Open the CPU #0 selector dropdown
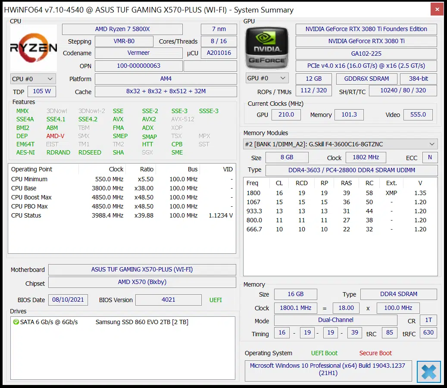447x388 pixels. (33, 79)
